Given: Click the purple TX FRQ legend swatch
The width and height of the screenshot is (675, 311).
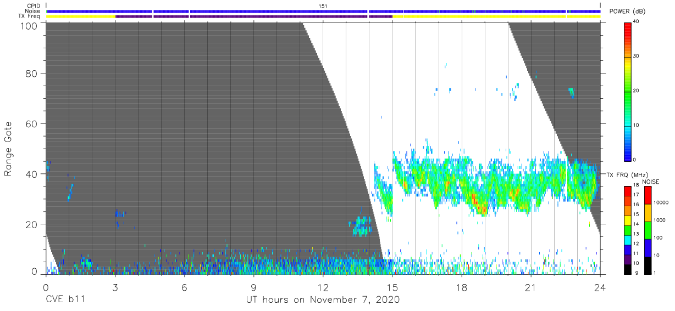Looking at the screenshot, I should [x=628, y=259].
